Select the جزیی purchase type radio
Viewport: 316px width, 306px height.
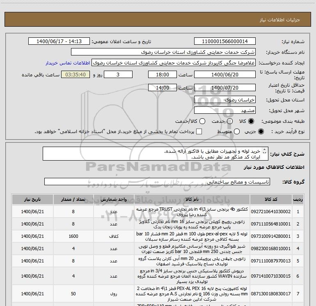point(261,131)
